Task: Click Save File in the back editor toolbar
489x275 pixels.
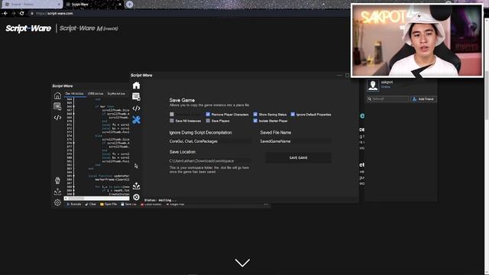Action: [x=129, y=204]
